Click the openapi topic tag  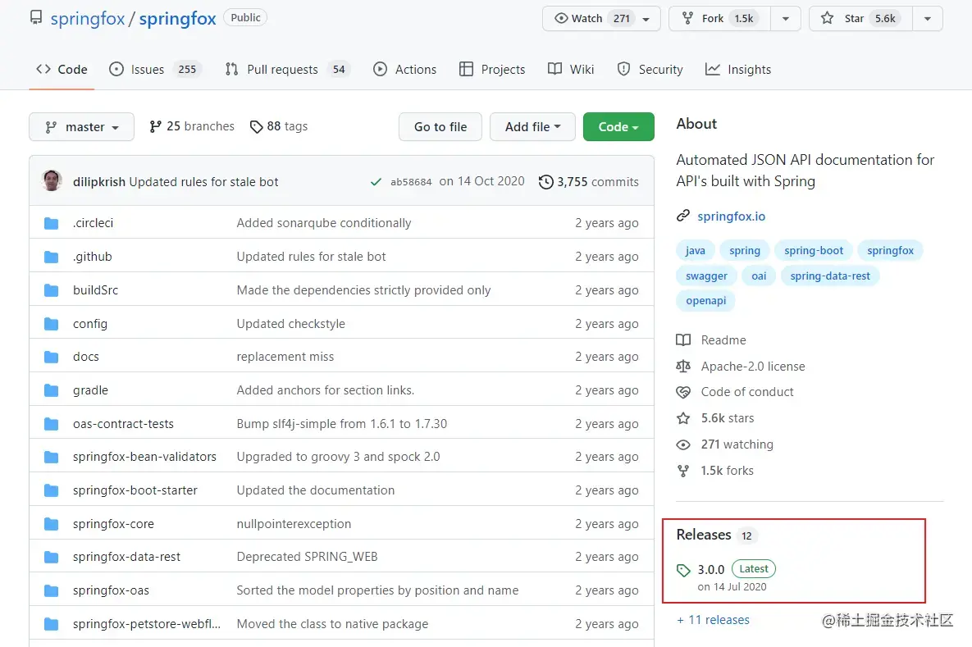point(706,301)
